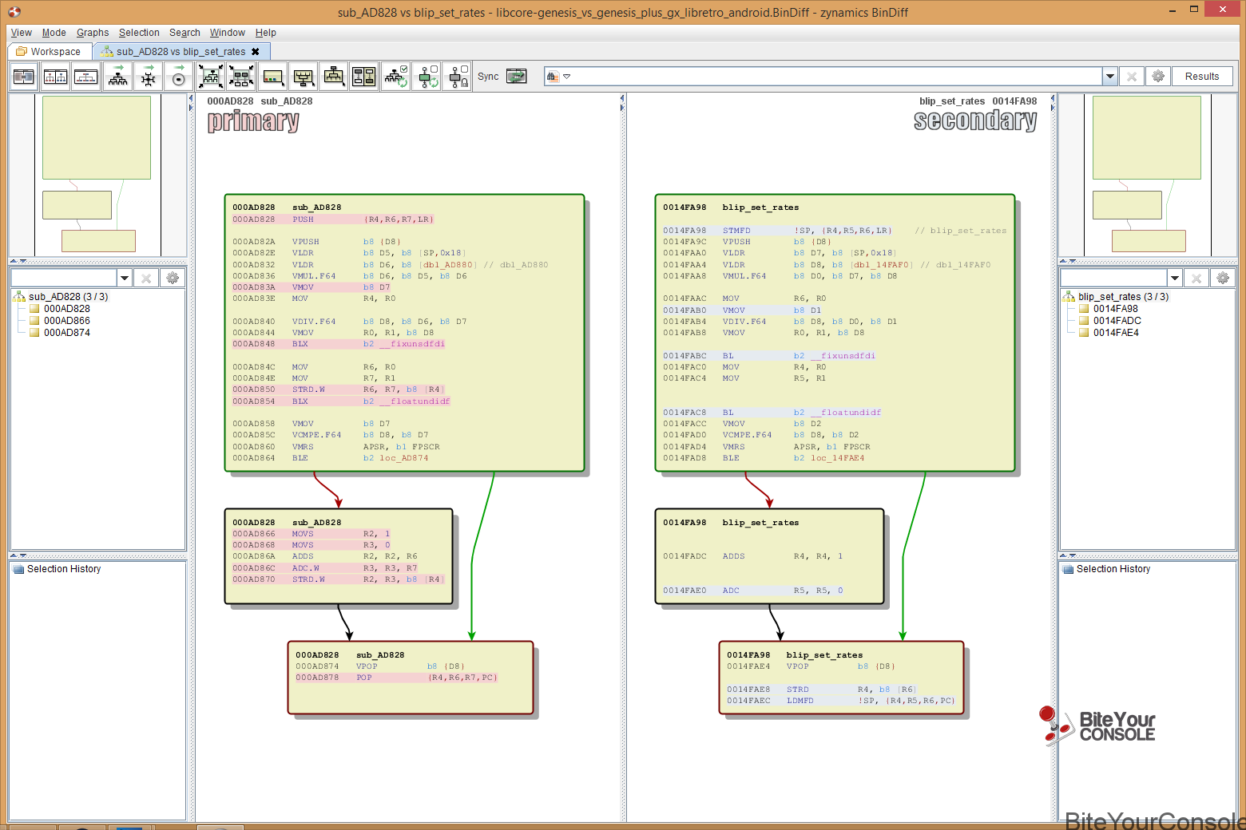Viewport: 1246px width, 830px height.
Task: Switch to the Workspace tab
Action: [50, 51]
